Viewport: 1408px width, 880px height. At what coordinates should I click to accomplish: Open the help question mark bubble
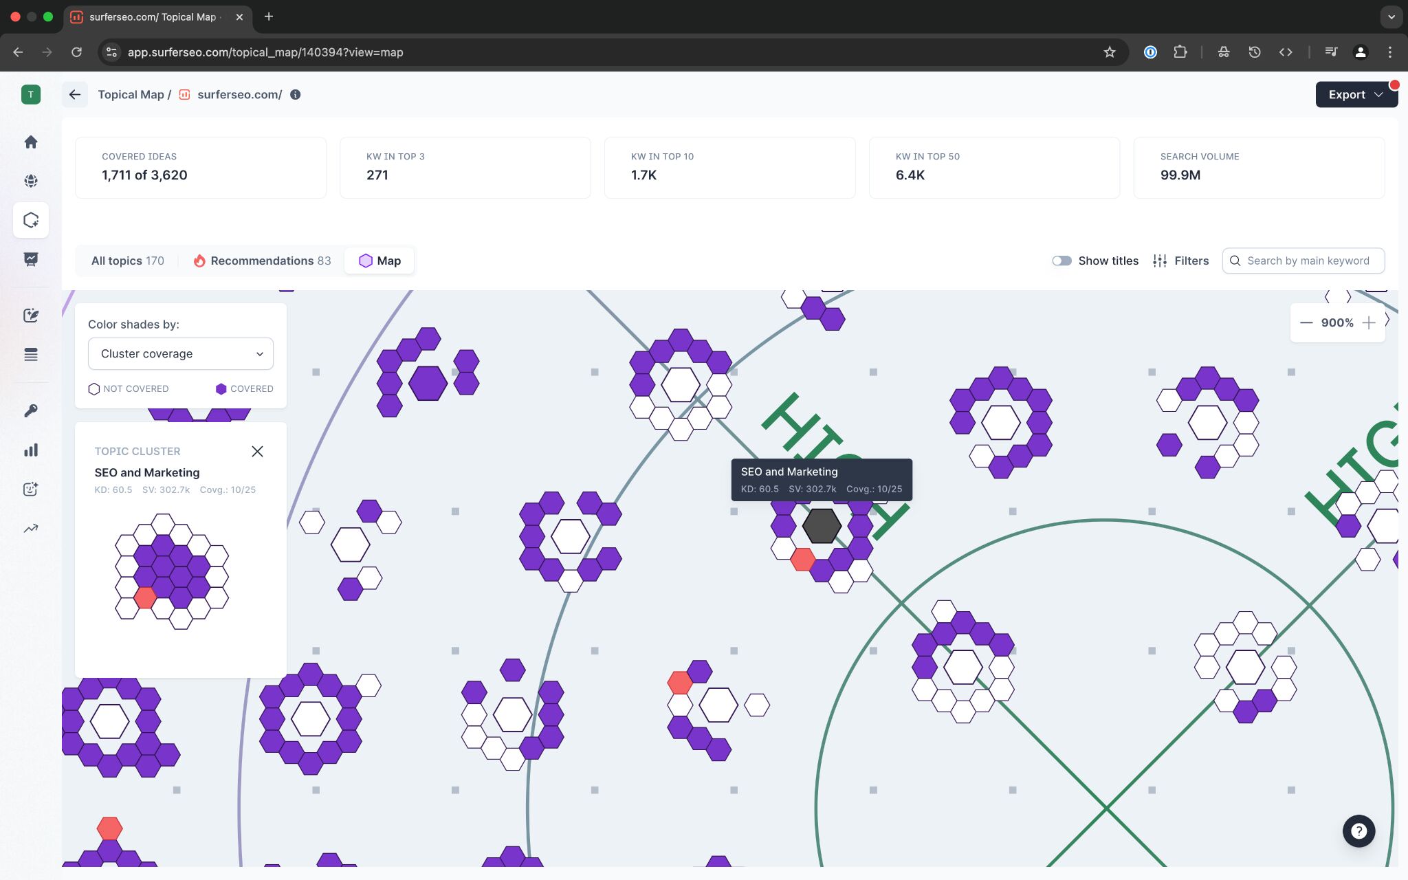click(1358, 831)
